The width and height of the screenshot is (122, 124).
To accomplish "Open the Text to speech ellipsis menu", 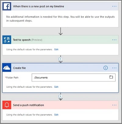I will [x=114, y=40].
